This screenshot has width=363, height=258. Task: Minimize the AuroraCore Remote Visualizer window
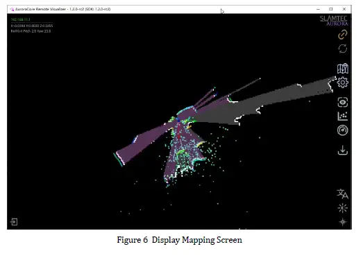(318, 9)
